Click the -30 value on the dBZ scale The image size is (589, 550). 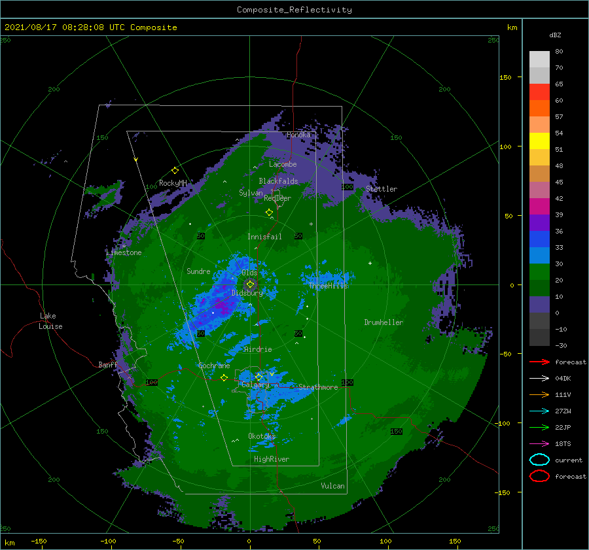pyautogui.click(x=561, y=345)
